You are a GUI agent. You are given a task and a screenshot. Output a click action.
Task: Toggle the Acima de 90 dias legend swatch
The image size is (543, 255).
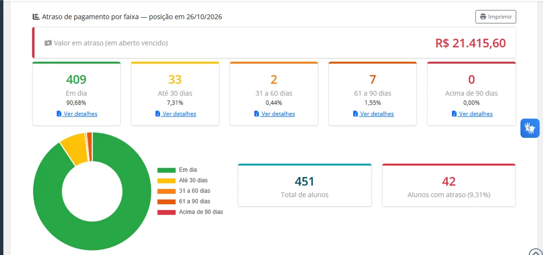pyautogui.click(x=166, y=212)
